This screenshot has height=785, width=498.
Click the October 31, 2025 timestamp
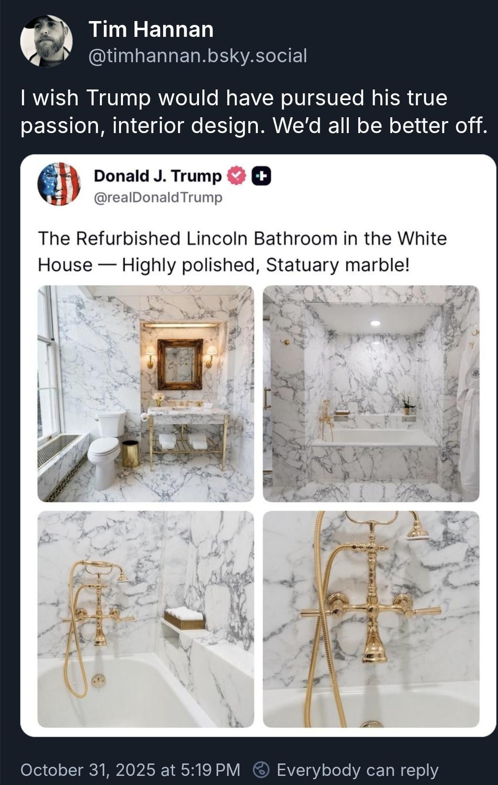coord(130,770)
